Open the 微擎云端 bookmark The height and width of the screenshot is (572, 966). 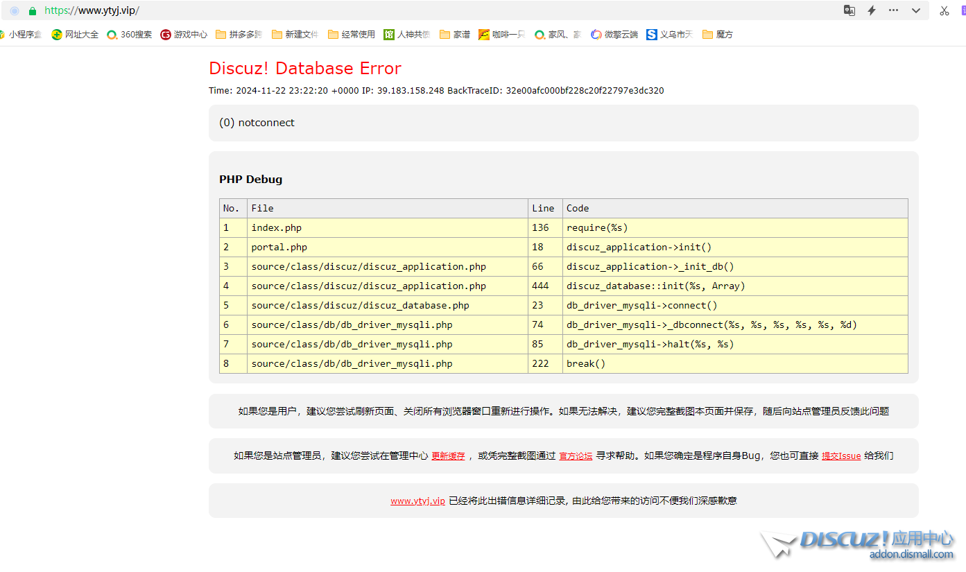(x=614, y=35)
